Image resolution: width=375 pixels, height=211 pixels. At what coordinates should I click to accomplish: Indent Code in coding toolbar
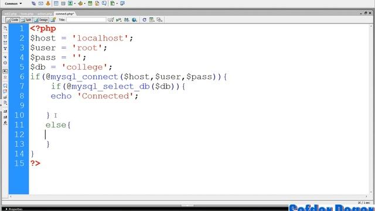point(5,111)
